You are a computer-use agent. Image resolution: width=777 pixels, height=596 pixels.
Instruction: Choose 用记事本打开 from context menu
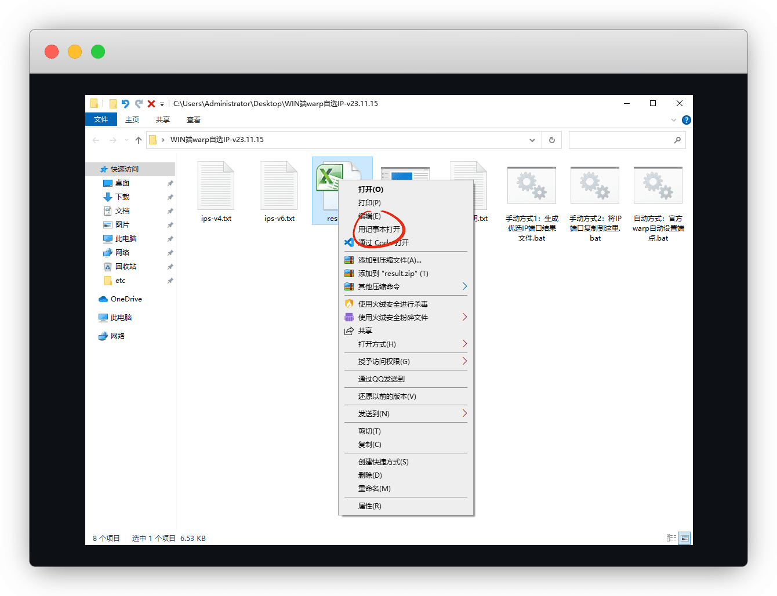coord(379,230)
